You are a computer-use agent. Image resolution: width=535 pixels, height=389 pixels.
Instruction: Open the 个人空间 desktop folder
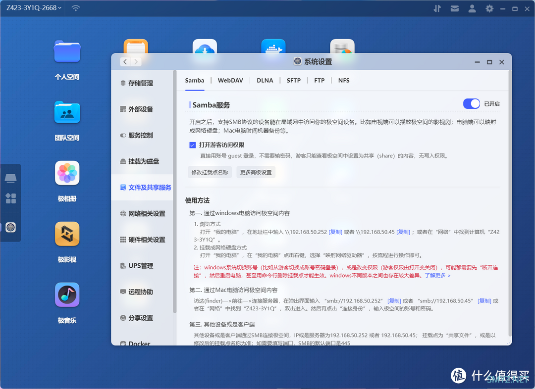point(67,51)
